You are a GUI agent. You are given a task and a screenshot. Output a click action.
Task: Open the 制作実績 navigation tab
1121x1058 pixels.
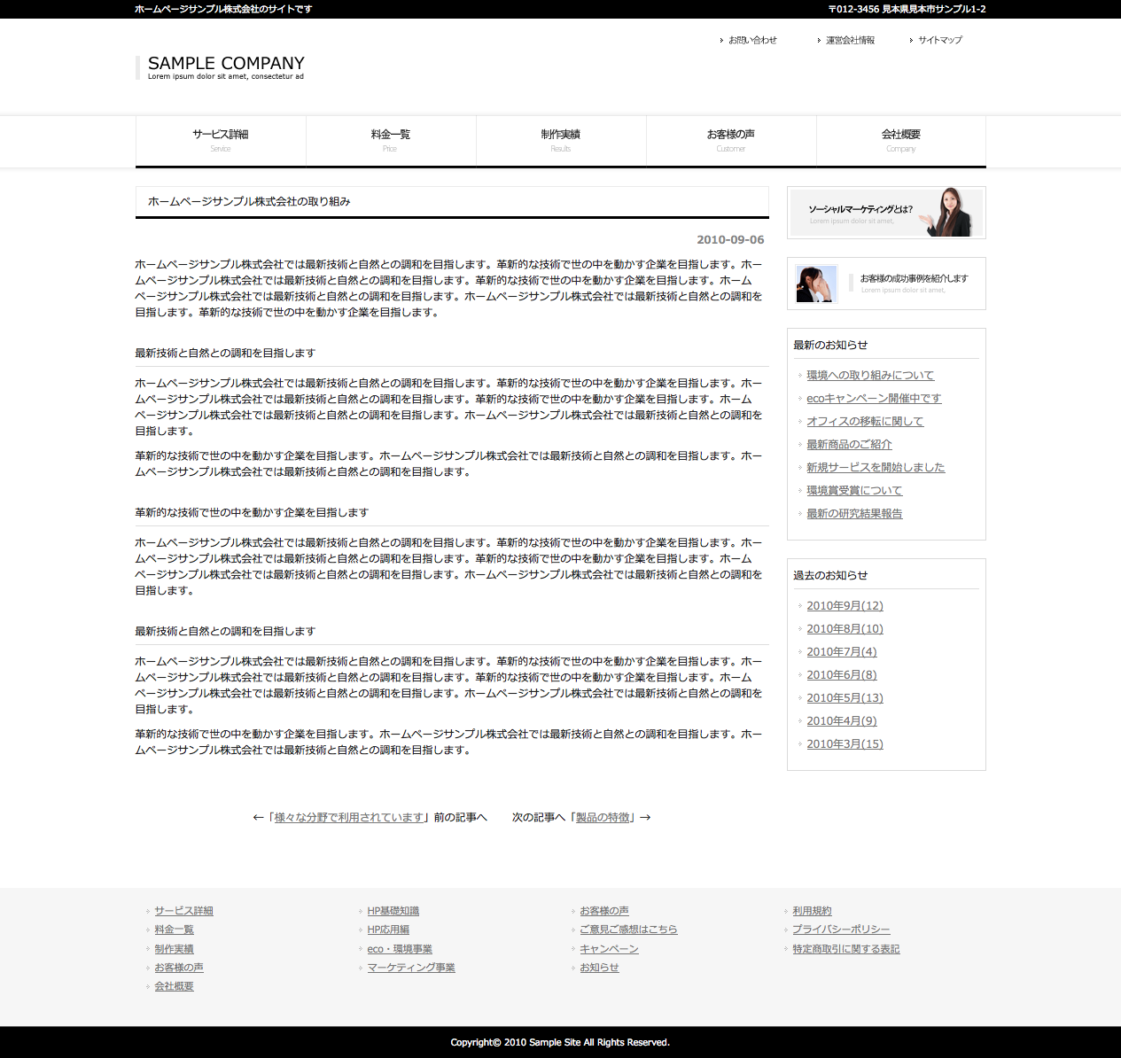pos(561,140)
